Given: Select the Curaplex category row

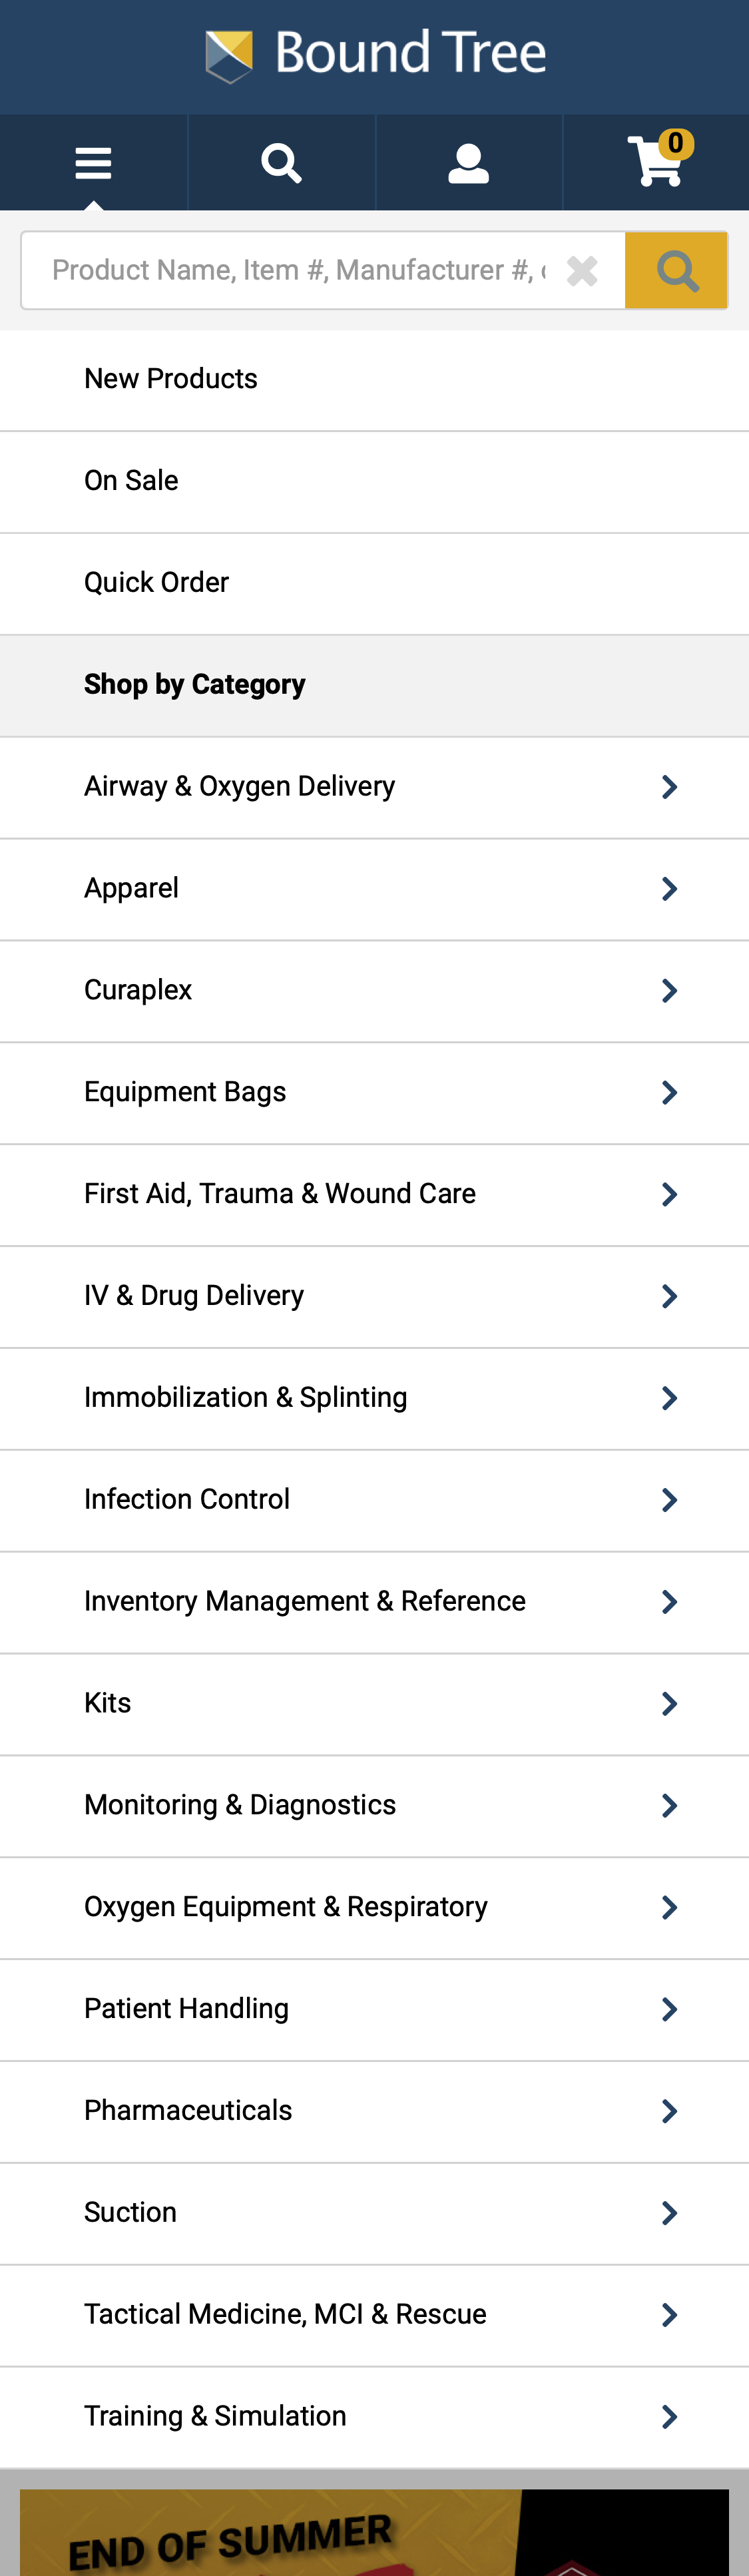Looking at the screenshot, I should point(374,990).
